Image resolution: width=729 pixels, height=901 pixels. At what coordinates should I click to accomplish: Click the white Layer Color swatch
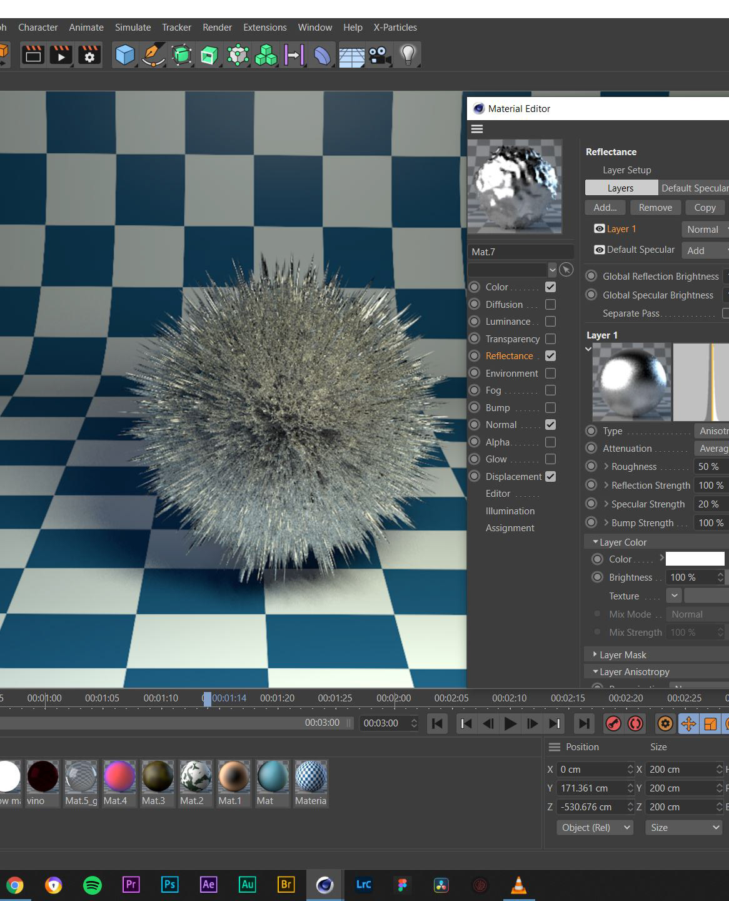tap(695, 559)
